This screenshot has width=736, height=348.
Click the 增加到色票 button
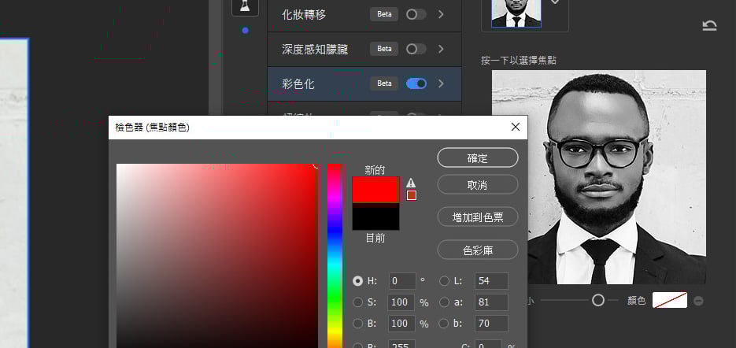point(477,217)
